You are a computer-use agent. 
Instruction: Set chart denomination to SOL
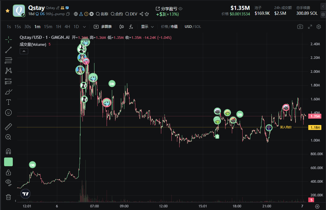click(198, 27)
